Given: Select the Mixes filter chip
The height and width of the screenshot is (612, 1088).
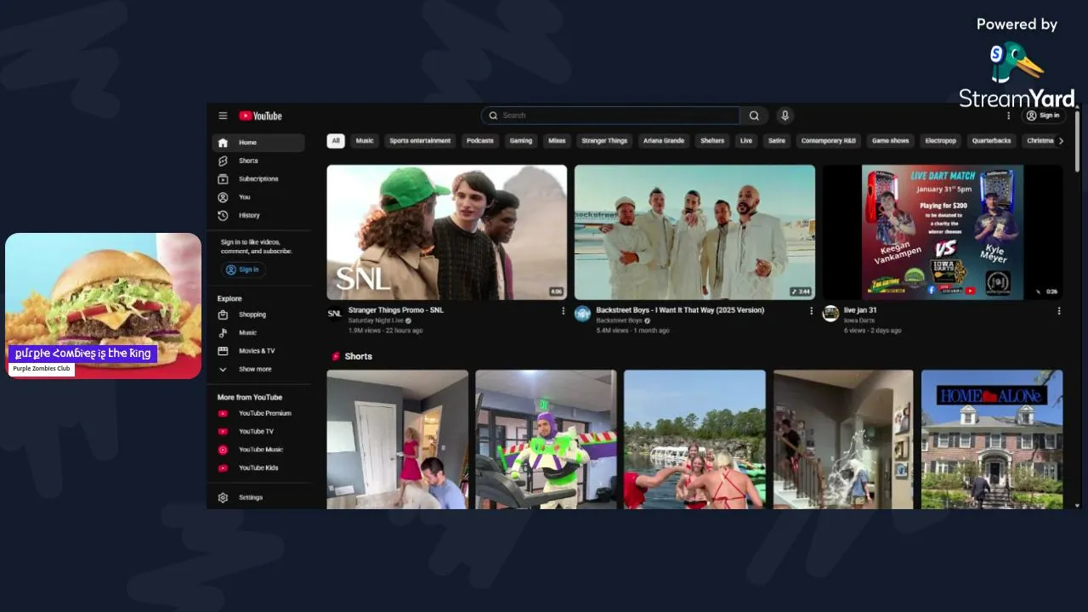Looking at the screenshot, I should pyautogui.click(x=557, y=141).
